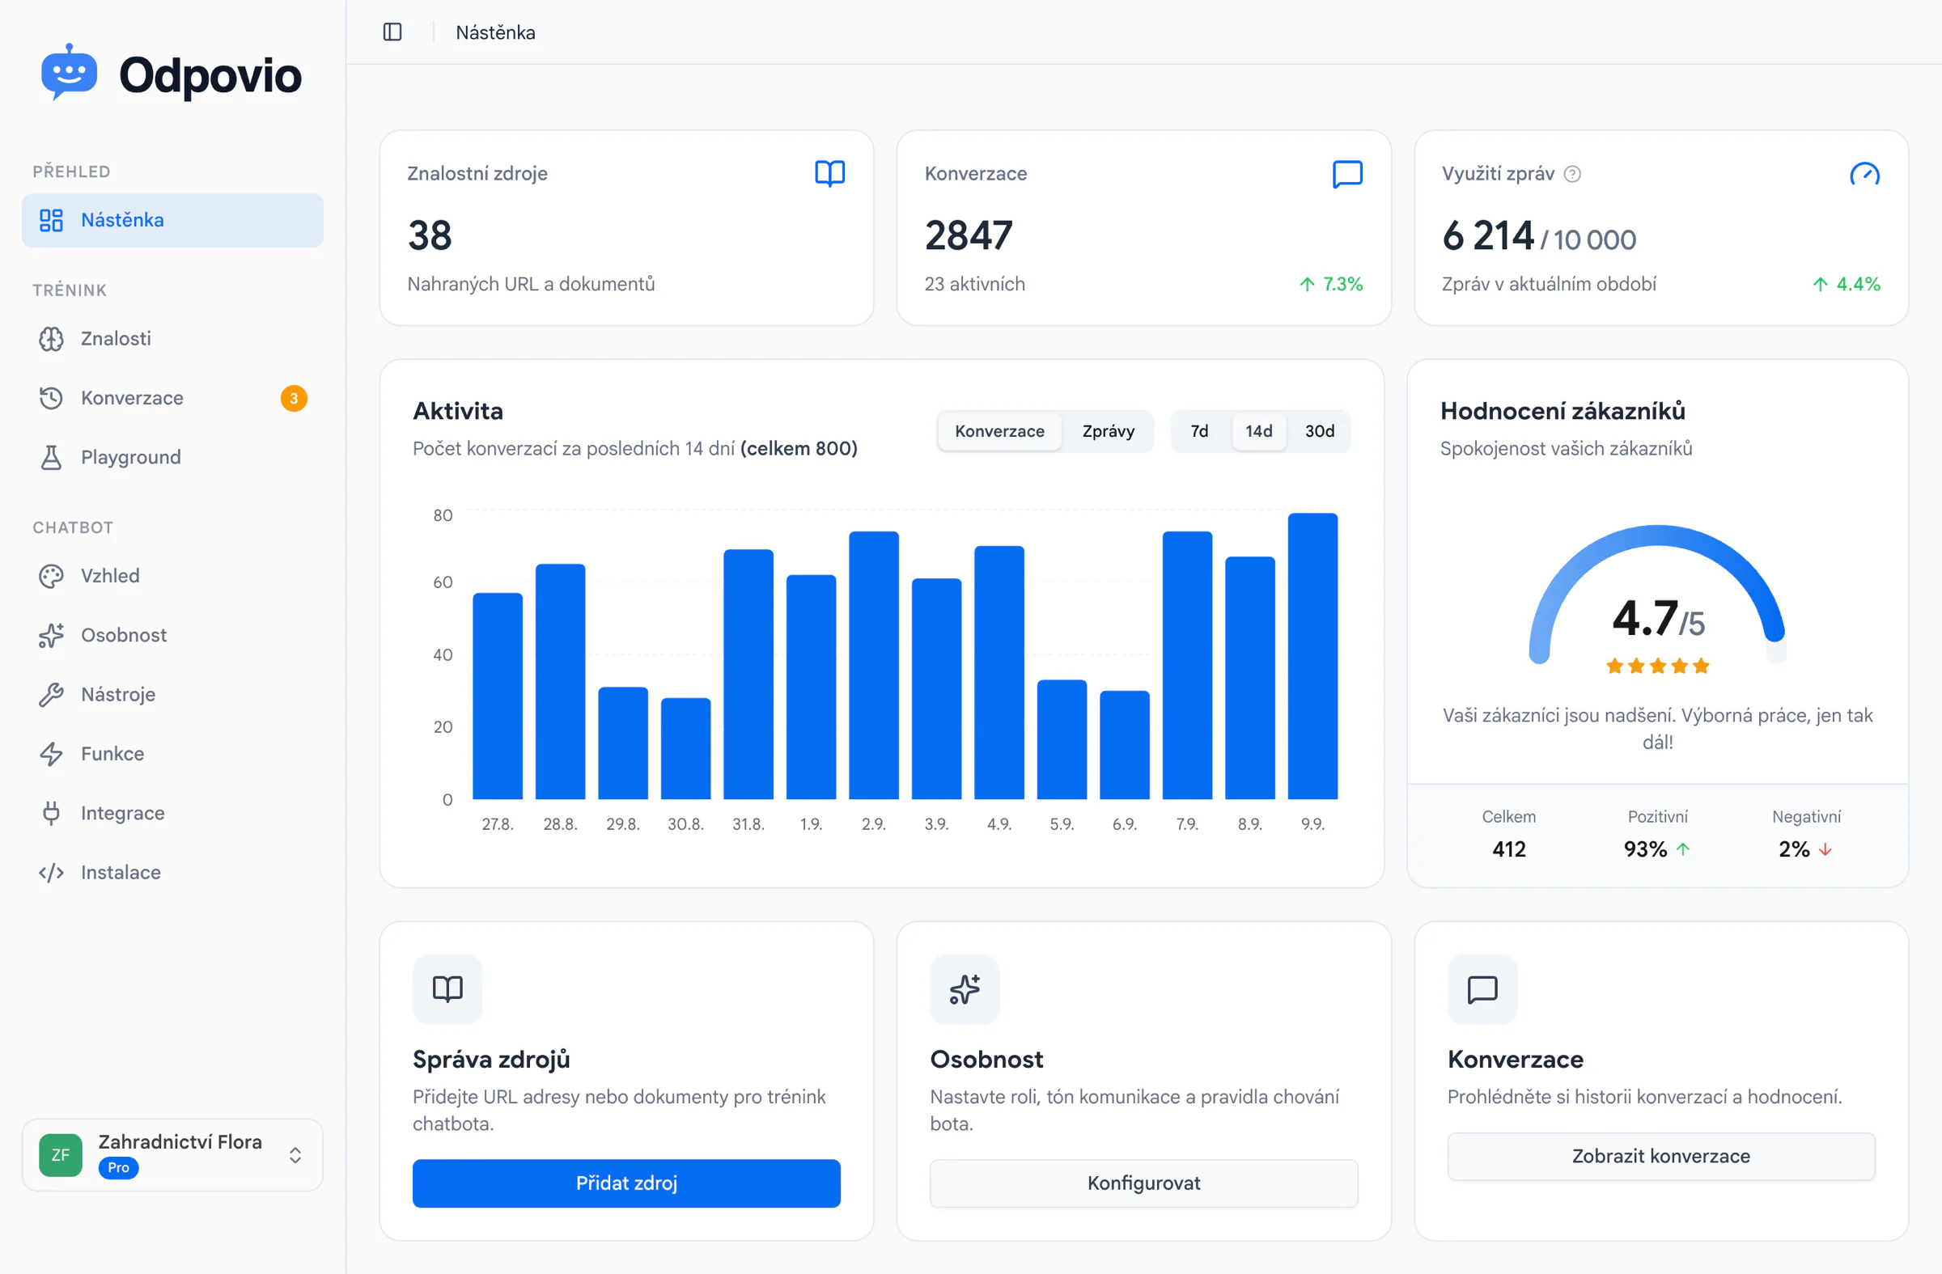Click the 9.9. bar in the chart
1942x1274 pixels.
pyautogui.click(x=1313, y=656)
